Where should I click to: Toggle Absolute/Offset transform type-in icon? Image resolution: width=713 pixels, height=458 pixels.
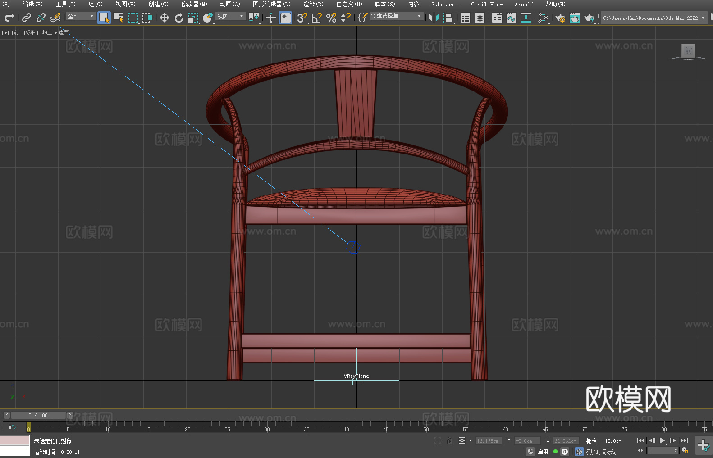[462, 440]
